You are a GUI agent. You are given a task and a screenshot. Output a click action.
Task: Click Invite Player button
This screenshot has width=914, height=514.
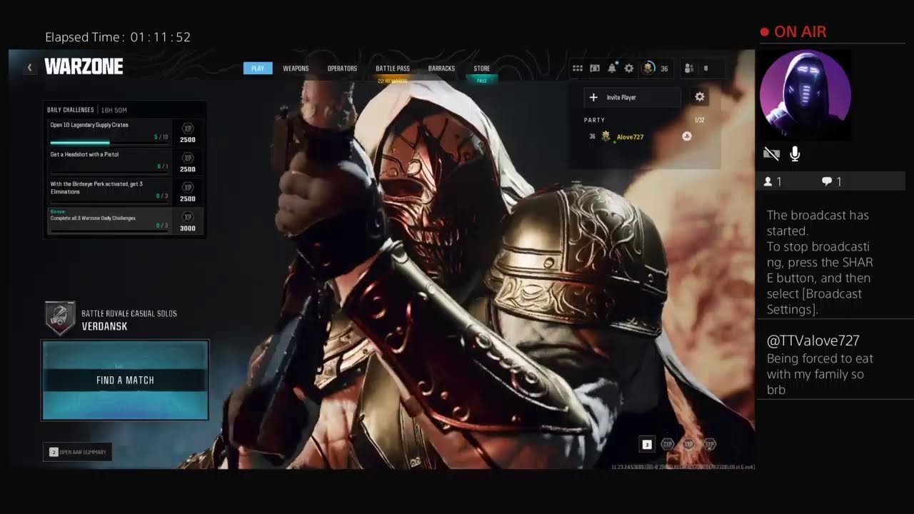click(633, 97)
